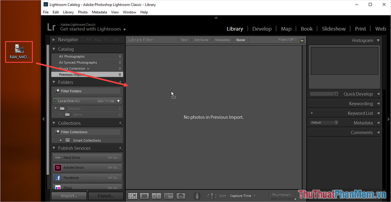Collapse the Folders panel
Image resolution: width=391 pixels, height=202 pixels.
coord(54,82)
